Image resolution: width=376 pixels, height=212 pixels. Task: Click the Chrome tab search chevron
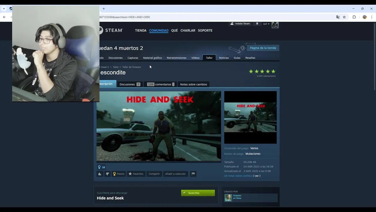click(4, 9)
